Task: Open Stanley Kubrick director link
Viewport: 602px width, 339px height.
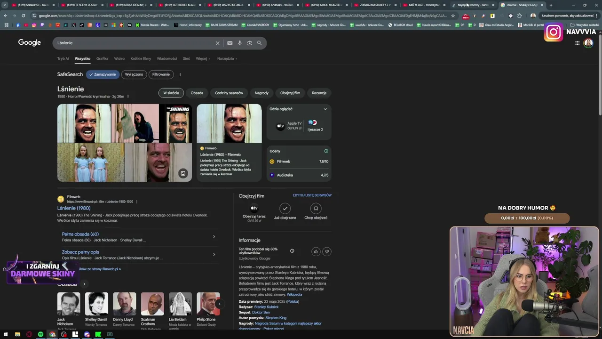Action: [266, 307]
